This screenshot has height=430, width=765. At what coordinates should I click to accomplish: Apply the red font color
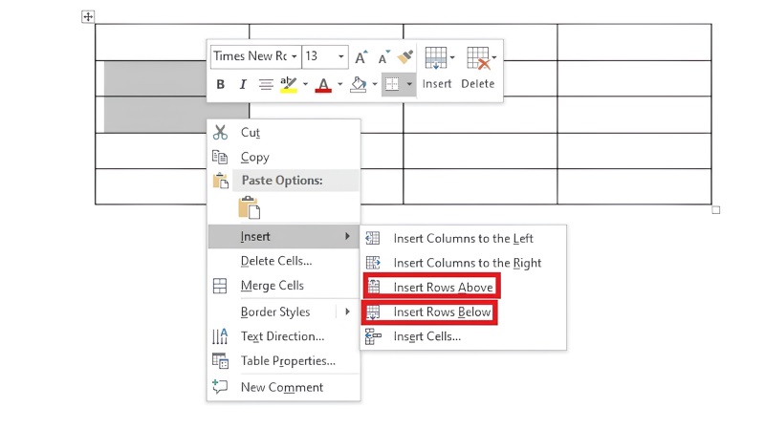click(x=323, y=84)
